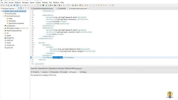This screenshot has height=100, width=178.
Task: Close the Progress view tab
Action: click(x=78, y=72)
